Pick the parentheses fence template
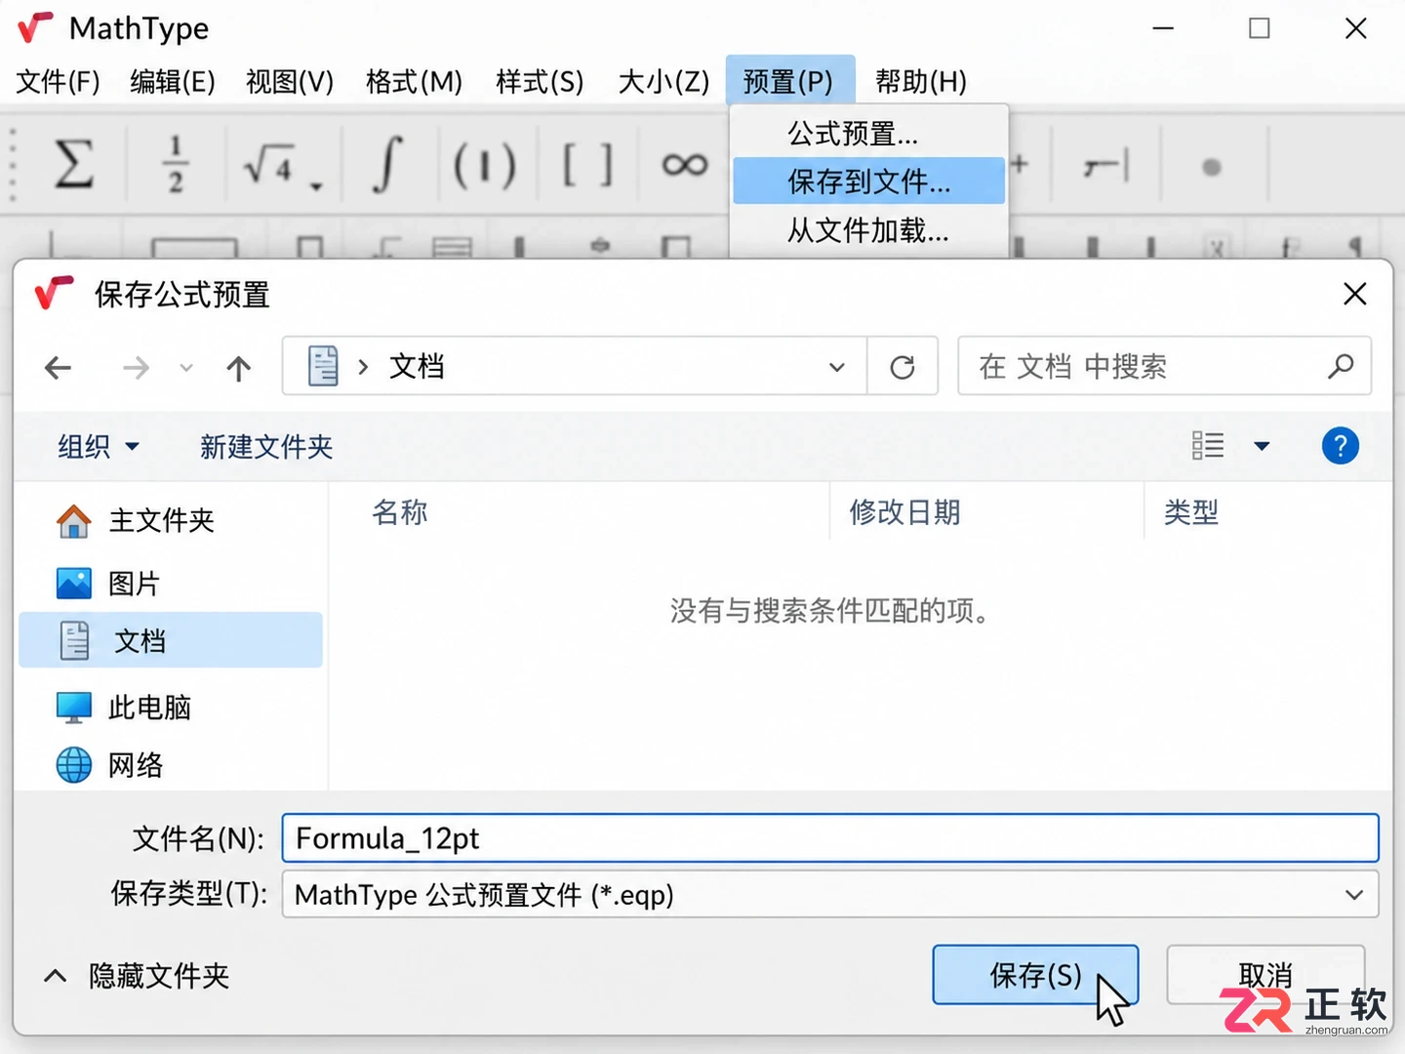The image size is (1405, 1054). [x=484, y=165]
